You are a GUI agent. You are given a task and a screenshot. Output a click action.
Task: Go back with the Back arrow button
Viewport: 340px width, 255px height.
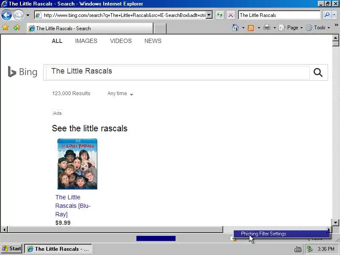click(6, 15)
